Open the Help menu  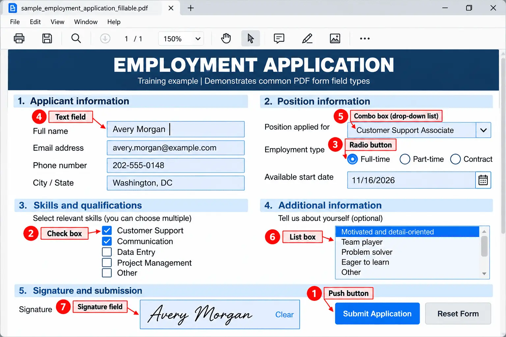point(114,22)
